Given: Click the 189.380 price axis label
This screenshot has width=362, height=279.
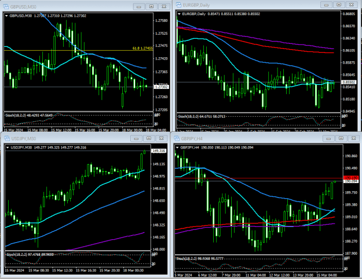Looking at the screenshot, I should [x=351, y=205].
